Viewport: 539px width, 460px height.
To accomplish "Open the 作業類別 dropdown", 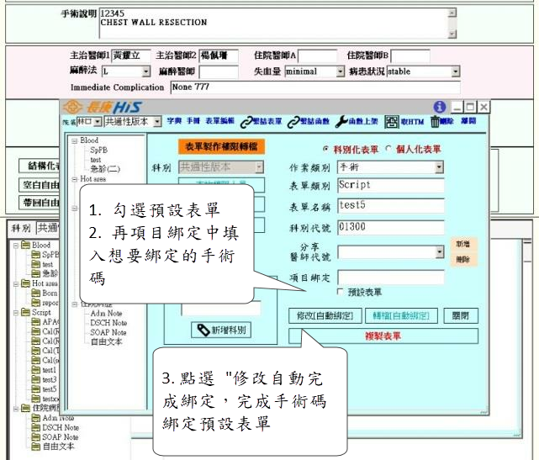I will point(439,167).
